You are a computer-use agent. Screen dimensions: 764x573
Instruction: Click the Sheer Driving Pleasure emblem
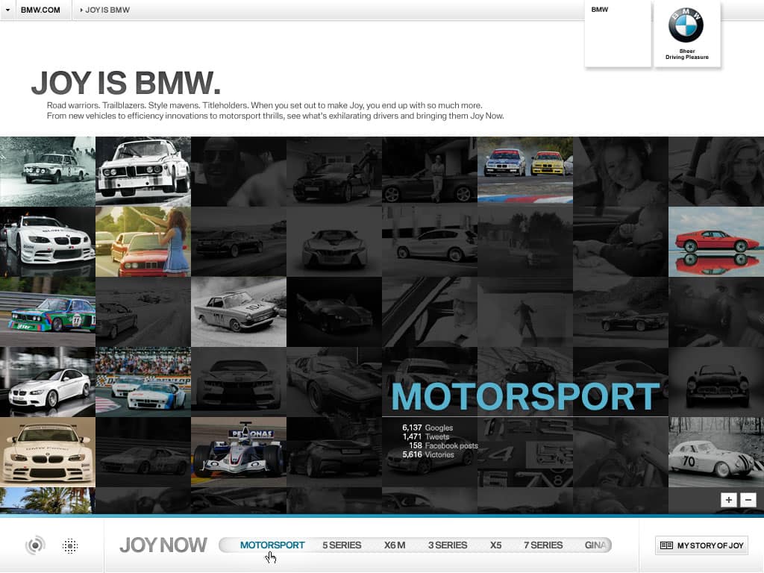[686, 52]
